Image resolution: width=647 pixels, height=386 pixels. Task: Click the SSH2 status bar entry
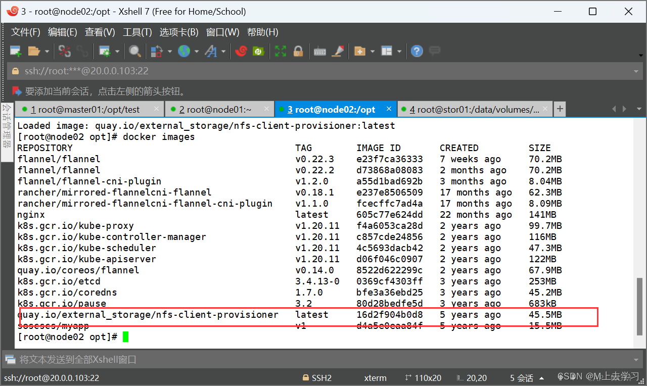(317, 378)
